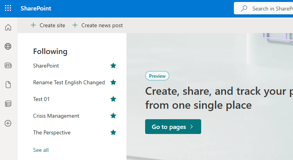The width and height of the screenshot is (293, 160).
Task: Open My sites globe icon
Action: coord(8,46)
